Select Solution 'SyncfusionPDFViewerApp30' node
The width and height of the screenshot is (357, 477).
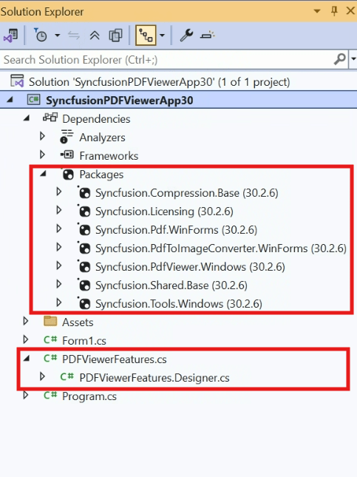pos(160,82)
